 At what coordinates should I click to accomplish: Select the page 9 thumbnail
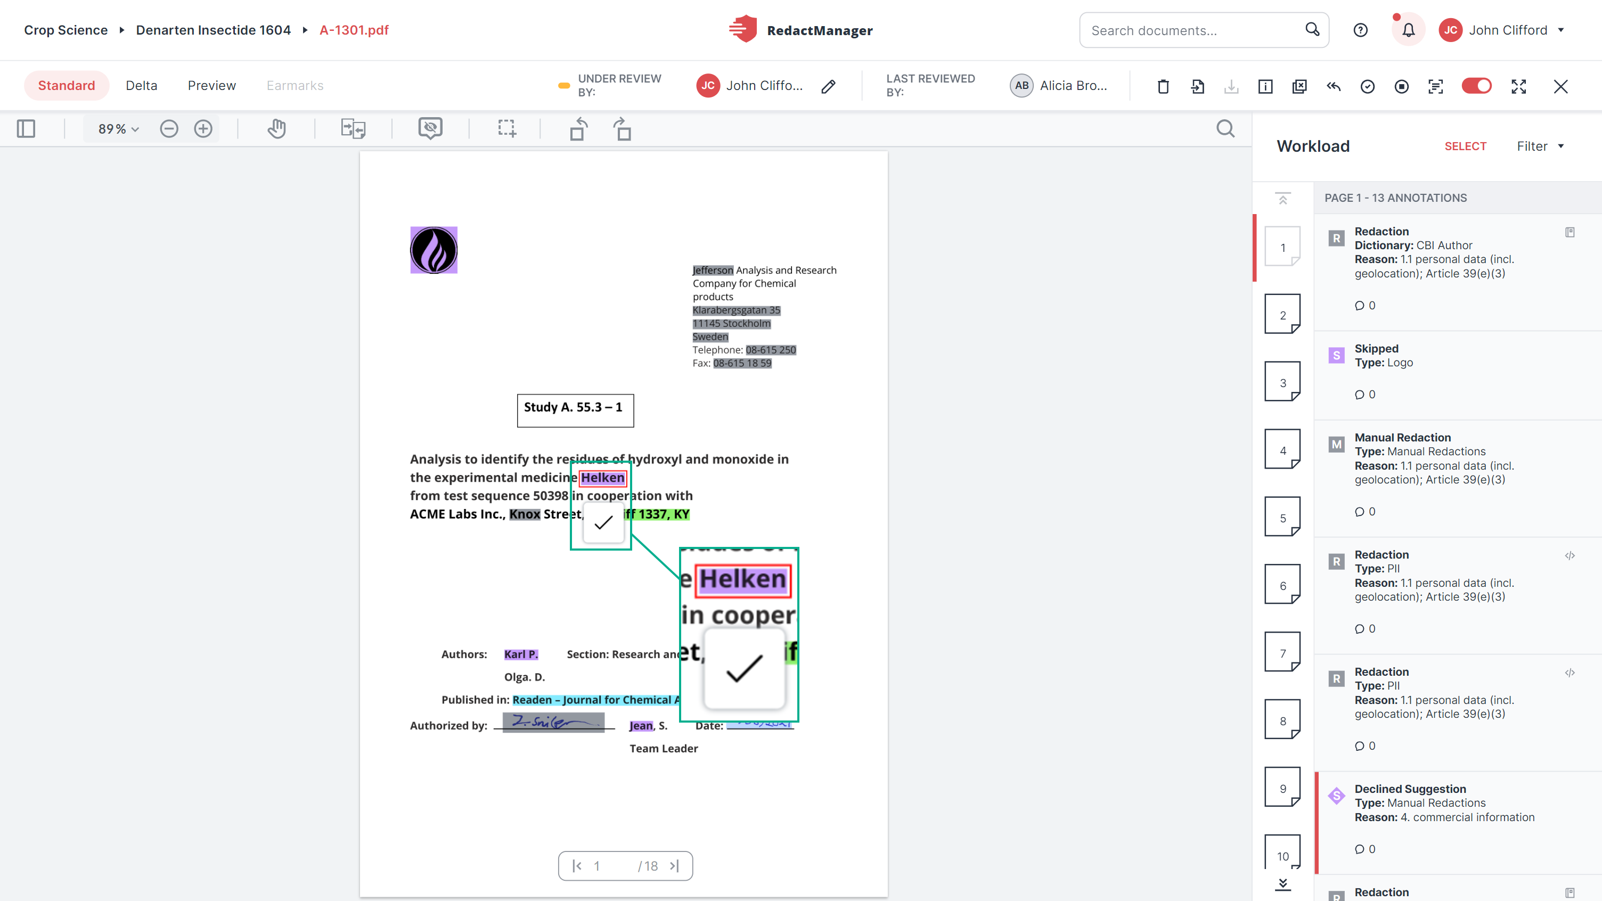(1282, 788)
